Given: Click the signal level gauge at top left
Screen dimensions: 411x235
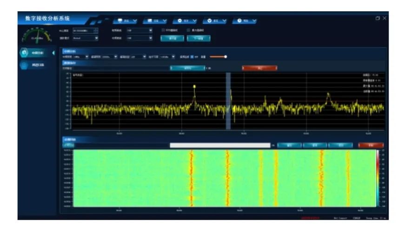Looking at the screenshot, I should click(36, 35).
